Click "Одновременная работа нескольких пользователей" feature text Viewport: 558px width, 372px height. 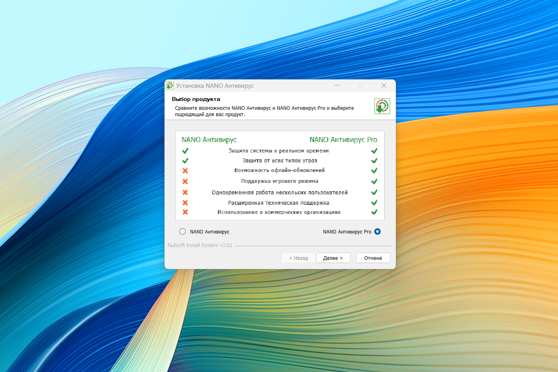pos(280,192)
